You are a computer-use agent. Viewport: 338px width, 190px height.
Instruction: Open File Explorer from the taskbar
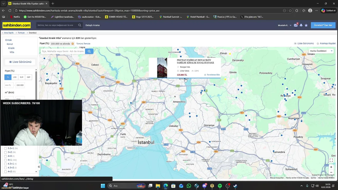pyautogui.click(x=158, y=186)
